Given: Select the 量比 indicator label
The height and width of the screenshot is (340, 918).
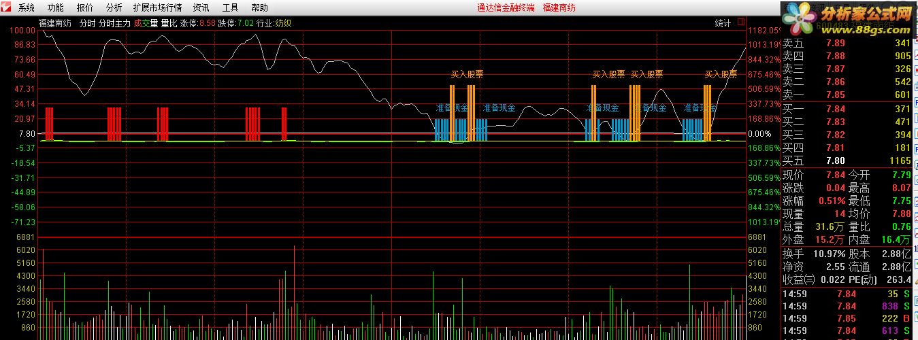Looking at the screenshot, I should (x=169, y=23).
